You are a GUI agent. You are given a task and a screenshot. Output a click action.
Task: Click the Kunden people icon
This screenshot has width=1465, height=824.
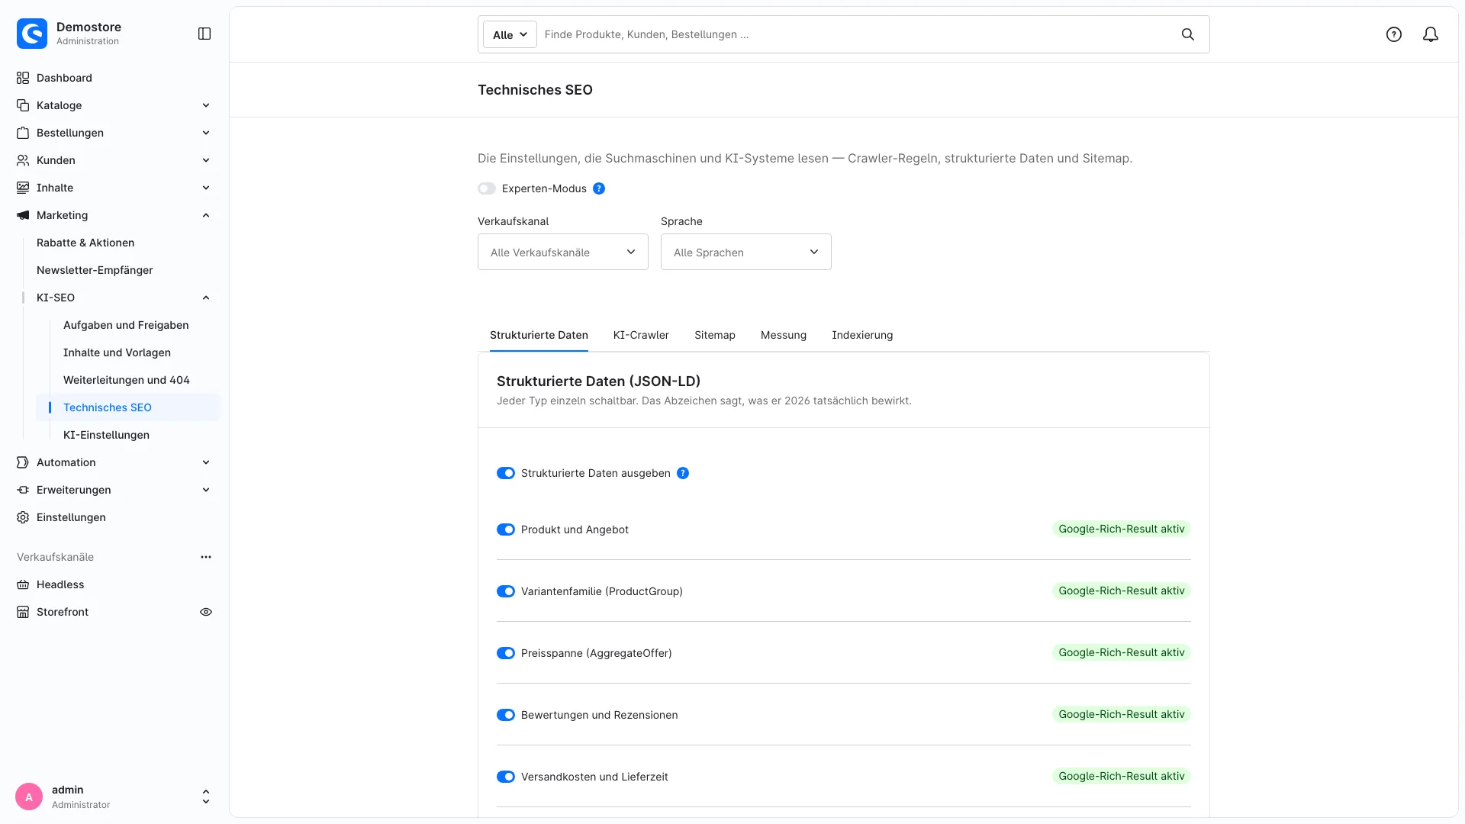pyautogui.click(x=23, y=160)
